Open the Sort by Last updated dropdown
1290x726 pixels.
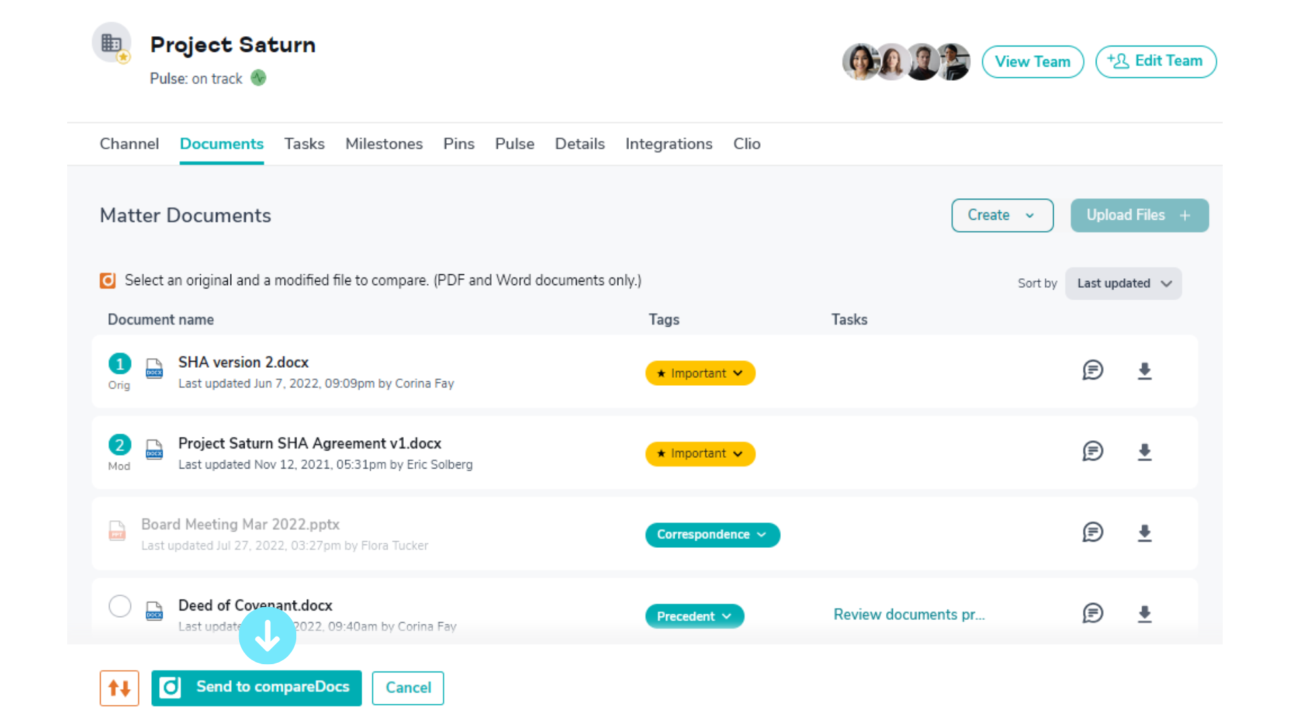(1123, 284)
